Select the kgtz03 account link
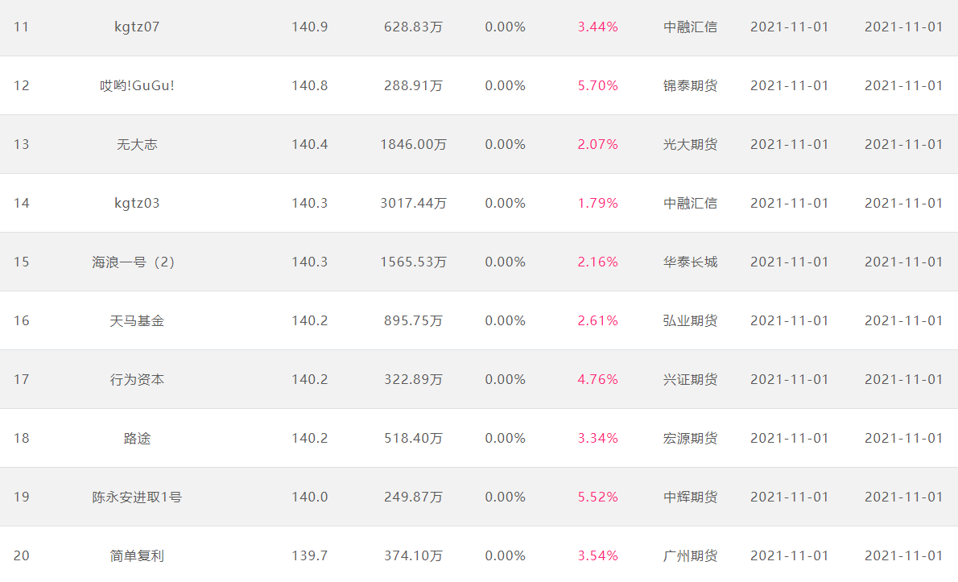 coord(137,203)
